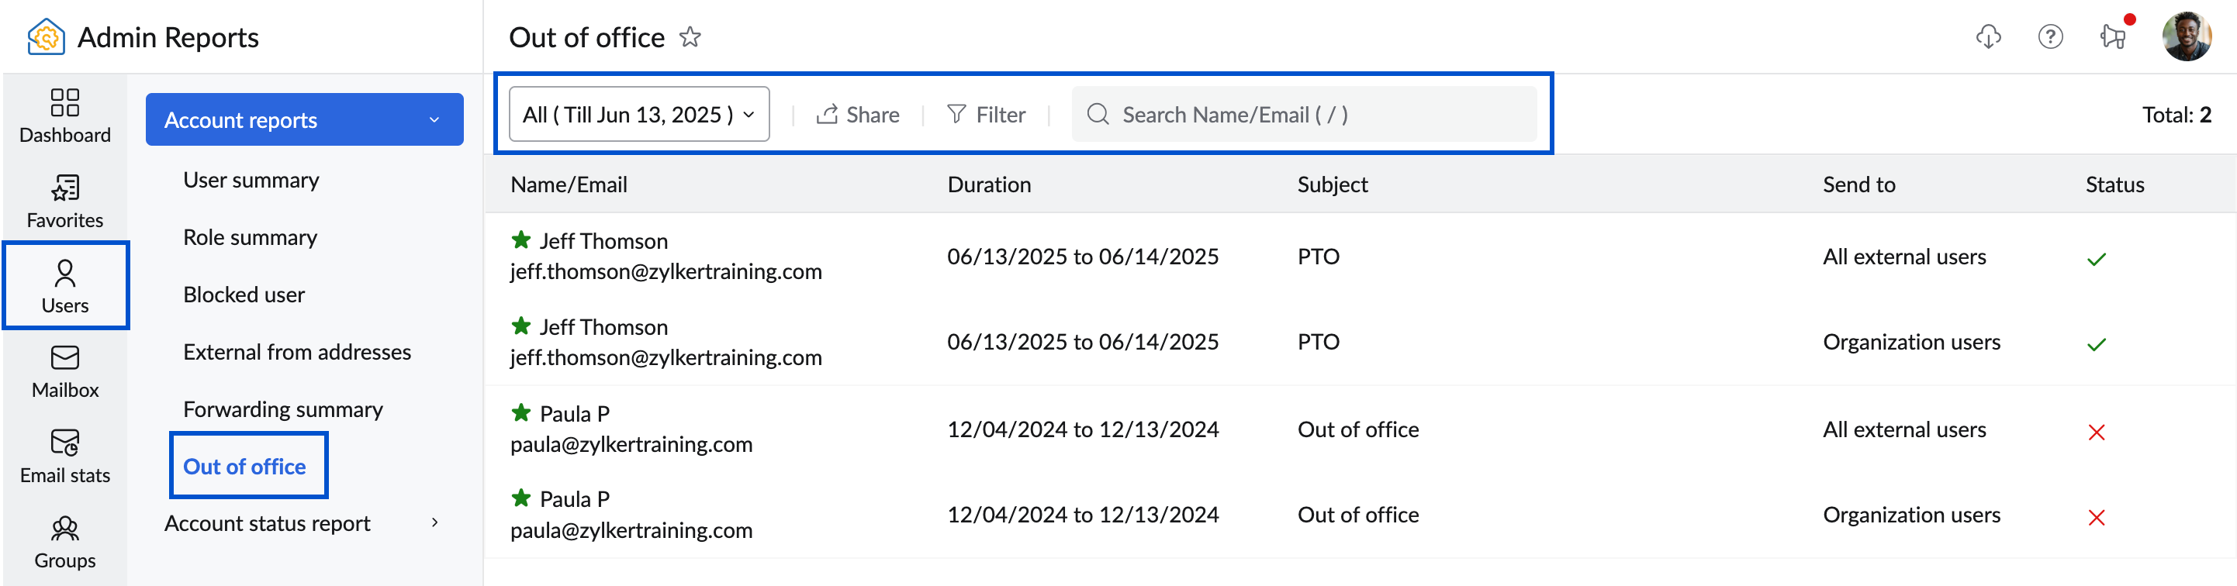Viewport: 2237px width, 586px height.
Task: Select User summary report
Action: 251,180
